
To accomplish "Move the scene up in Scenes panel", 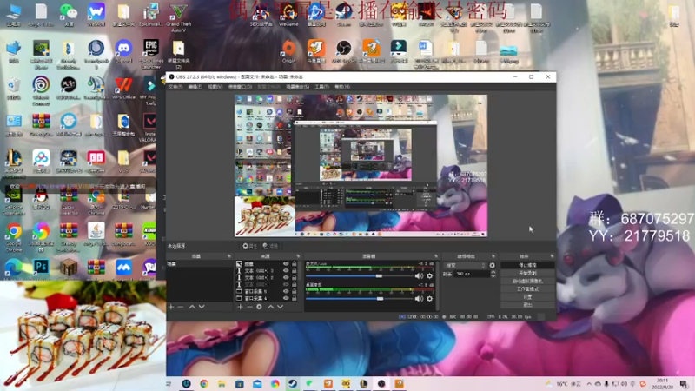I will point(192,307).
